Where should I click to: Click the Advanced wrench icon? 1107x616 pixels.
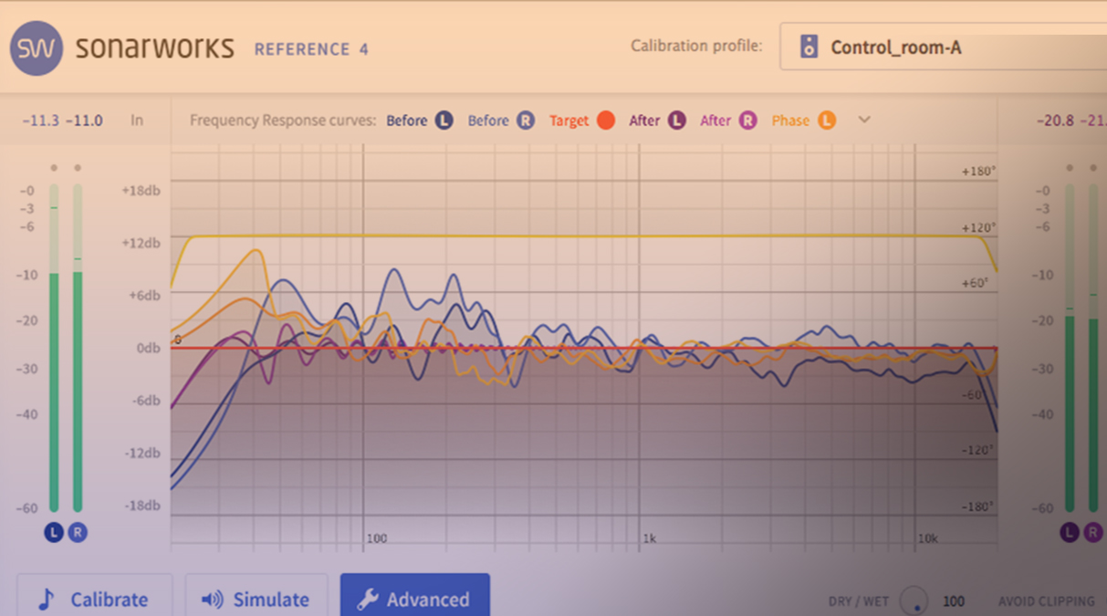click(x=371, y=600)
